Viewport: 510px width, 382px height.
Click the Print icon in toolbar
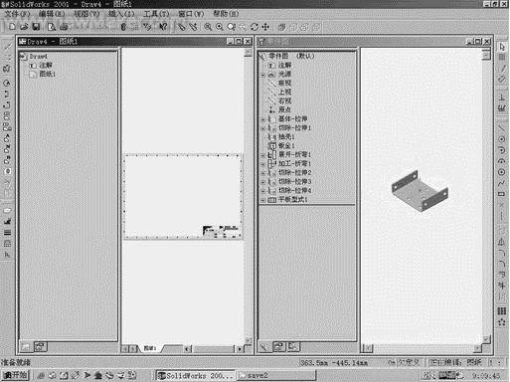point(64,27)
